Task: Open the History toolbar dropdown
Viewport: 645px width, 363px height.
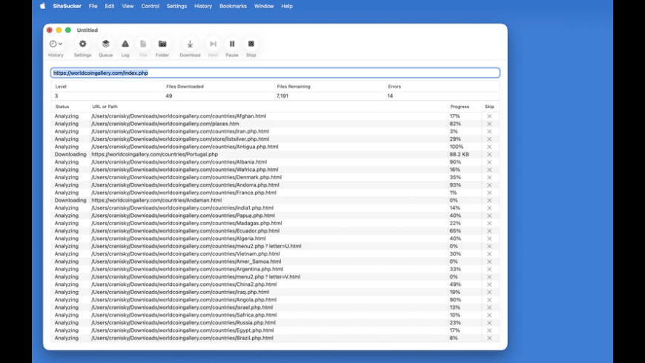Action: 56,44
